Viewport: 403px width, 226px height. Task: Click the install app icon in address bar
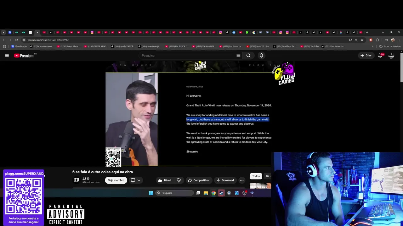click(x=350, y=40)
